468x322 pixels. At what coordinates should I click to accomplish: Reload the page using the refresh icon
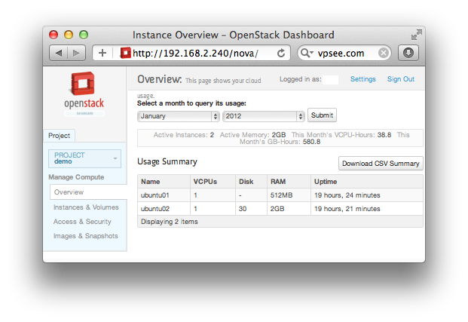coord(281,54)
